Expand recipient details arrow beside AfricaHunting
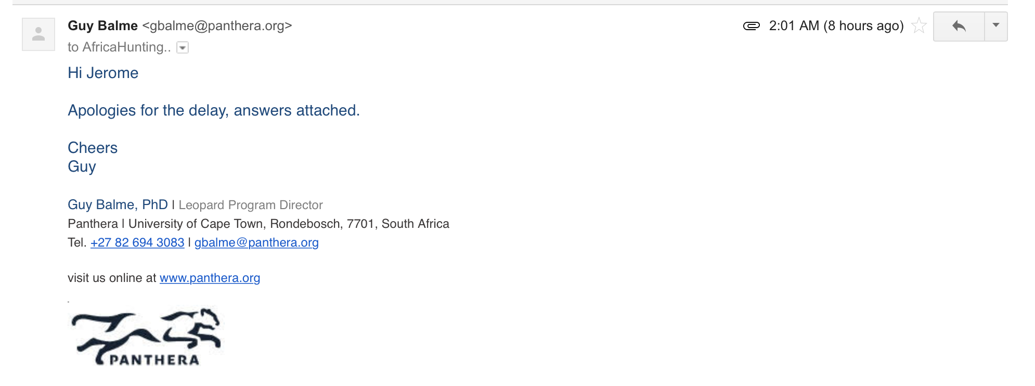 click(183, 48)
